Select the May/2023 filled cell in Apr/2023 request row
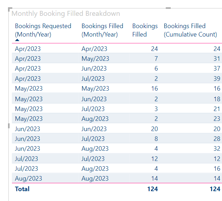Screen dimensions: 222x201 (x=95, y=59)
